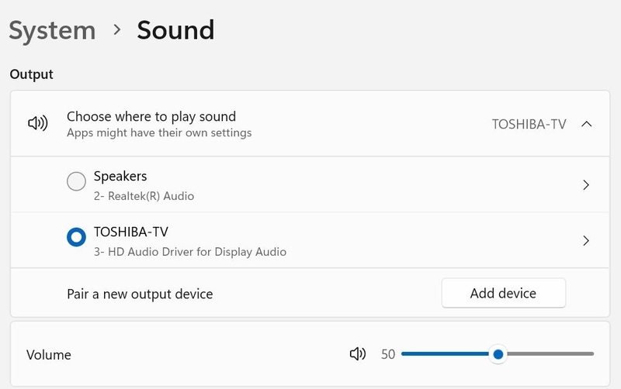
Task: Select the TOSHIBA-TV radio button
Action: point(76,237)
